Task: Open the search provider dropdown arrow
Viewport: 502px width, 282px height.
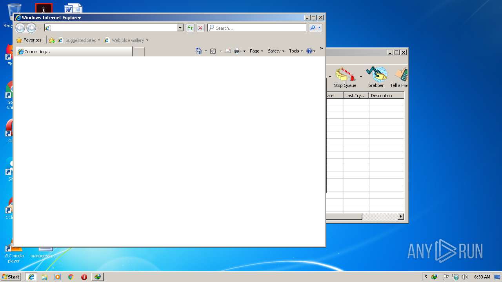Action: tap(320, 28)
